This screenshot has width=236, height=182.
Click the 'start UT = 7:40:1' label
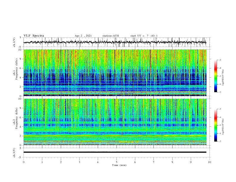click(x=144, y=36)
